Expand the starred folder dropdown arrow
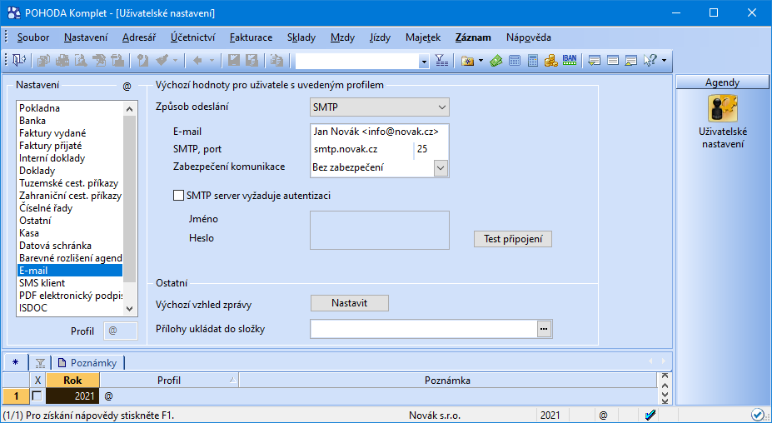The image size is (772, 423). click(x=481, y=61)
